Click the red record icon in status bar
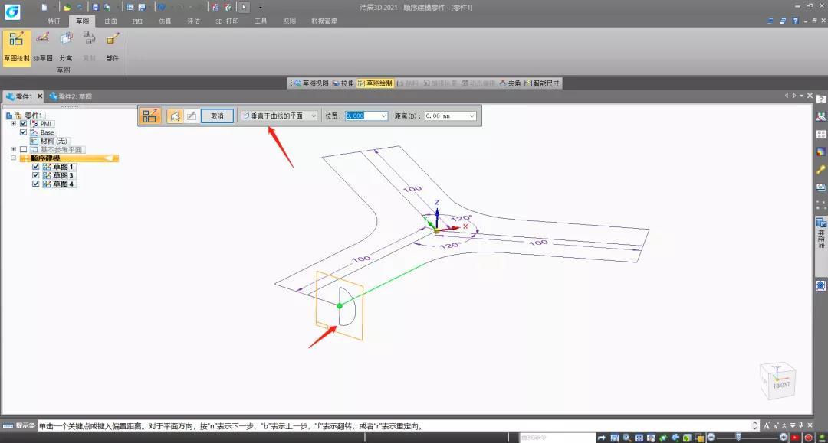The width and height of the screenshot is (828, 443). (808, 438)
